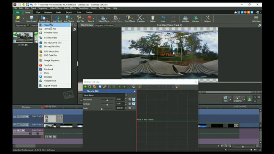Image resolution: width=274 pixels, height=154 pixels.
Task: Open the Transition dropdown arrow
Action: click(x=144, y=19)
